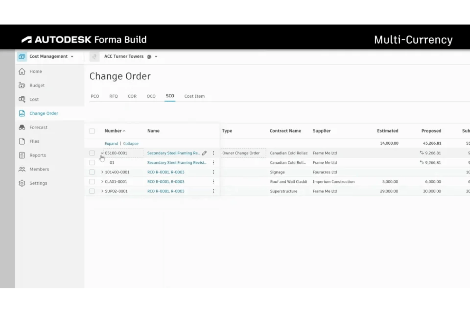Click the Forecast binoculars icon
Screen dimensions: 470x313
pos(22,127)
